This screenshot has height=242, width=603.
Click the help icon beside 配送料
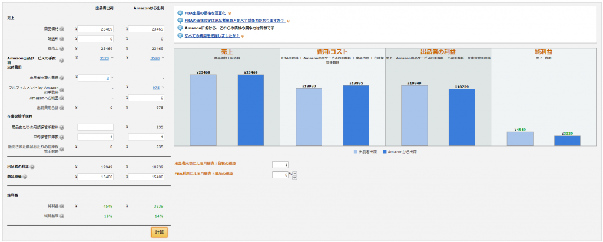(62, 38)
